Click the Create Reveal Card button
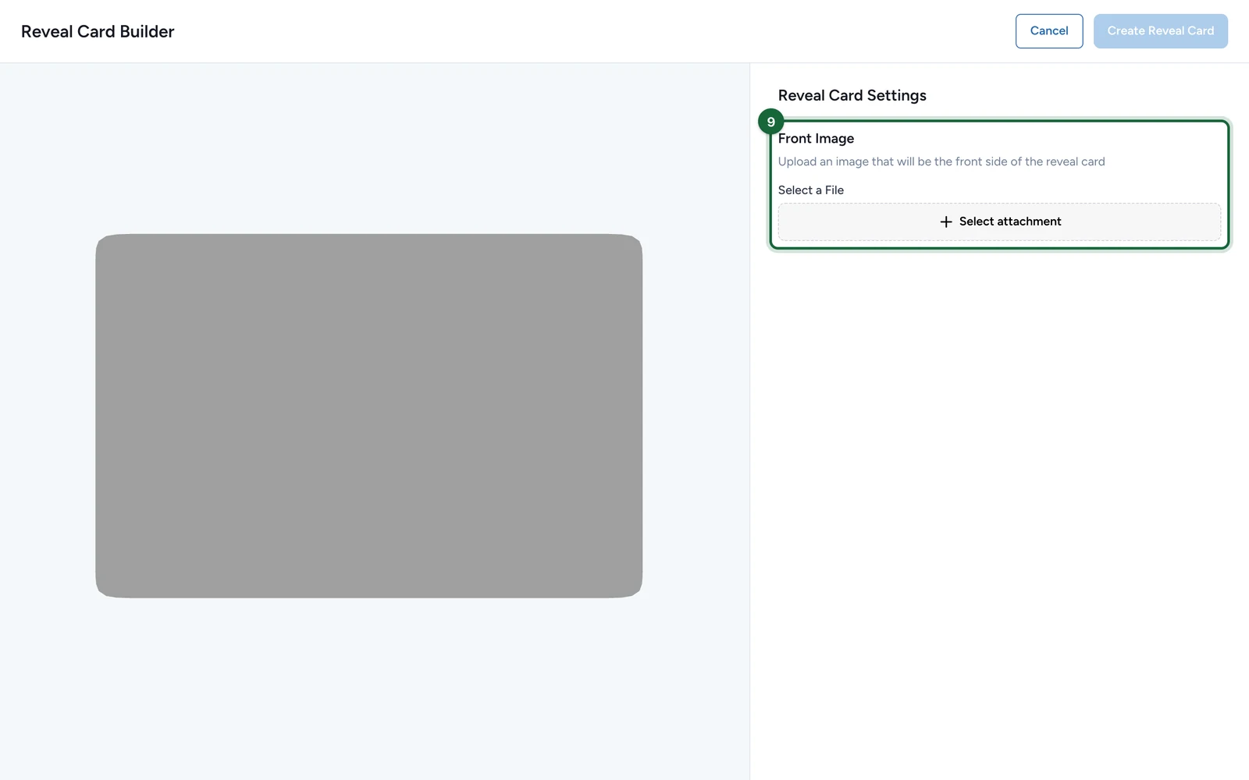 pyautogui.click(x=1160, y=31)
